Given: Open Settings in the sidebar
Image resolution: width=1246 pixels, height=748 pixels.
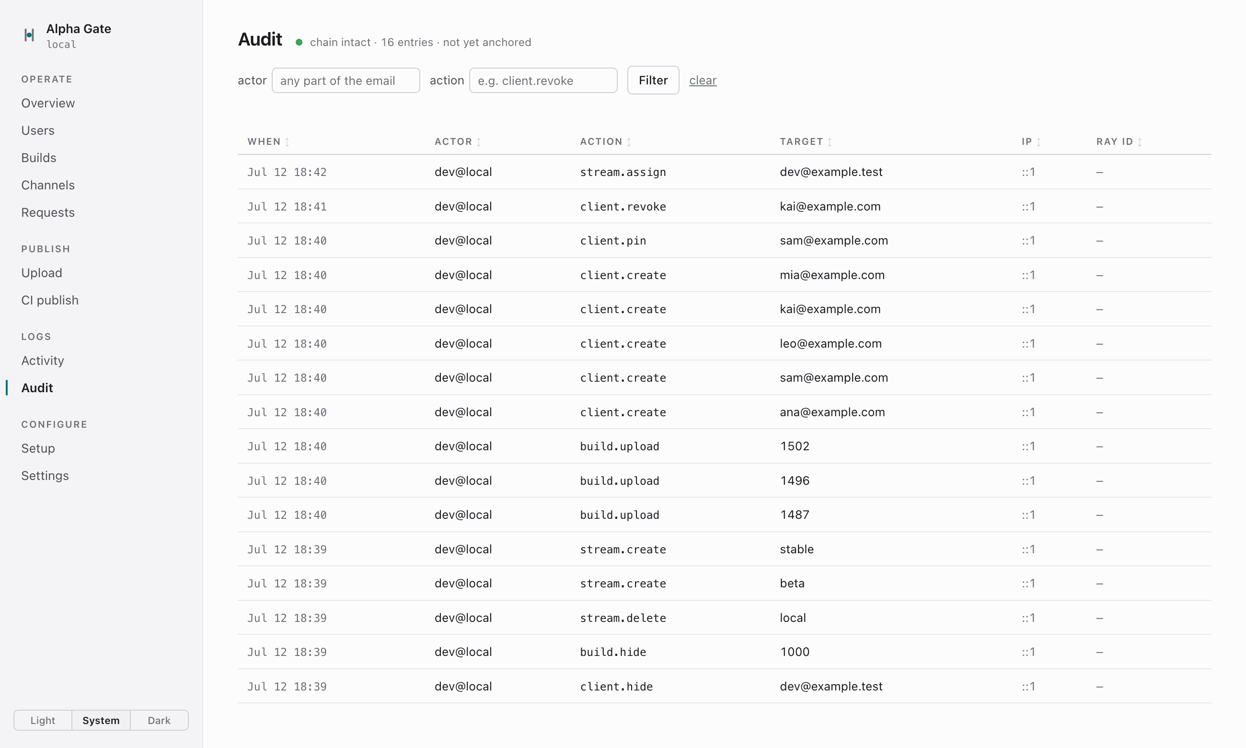Looking at the screenshot, I should [45, 475].
